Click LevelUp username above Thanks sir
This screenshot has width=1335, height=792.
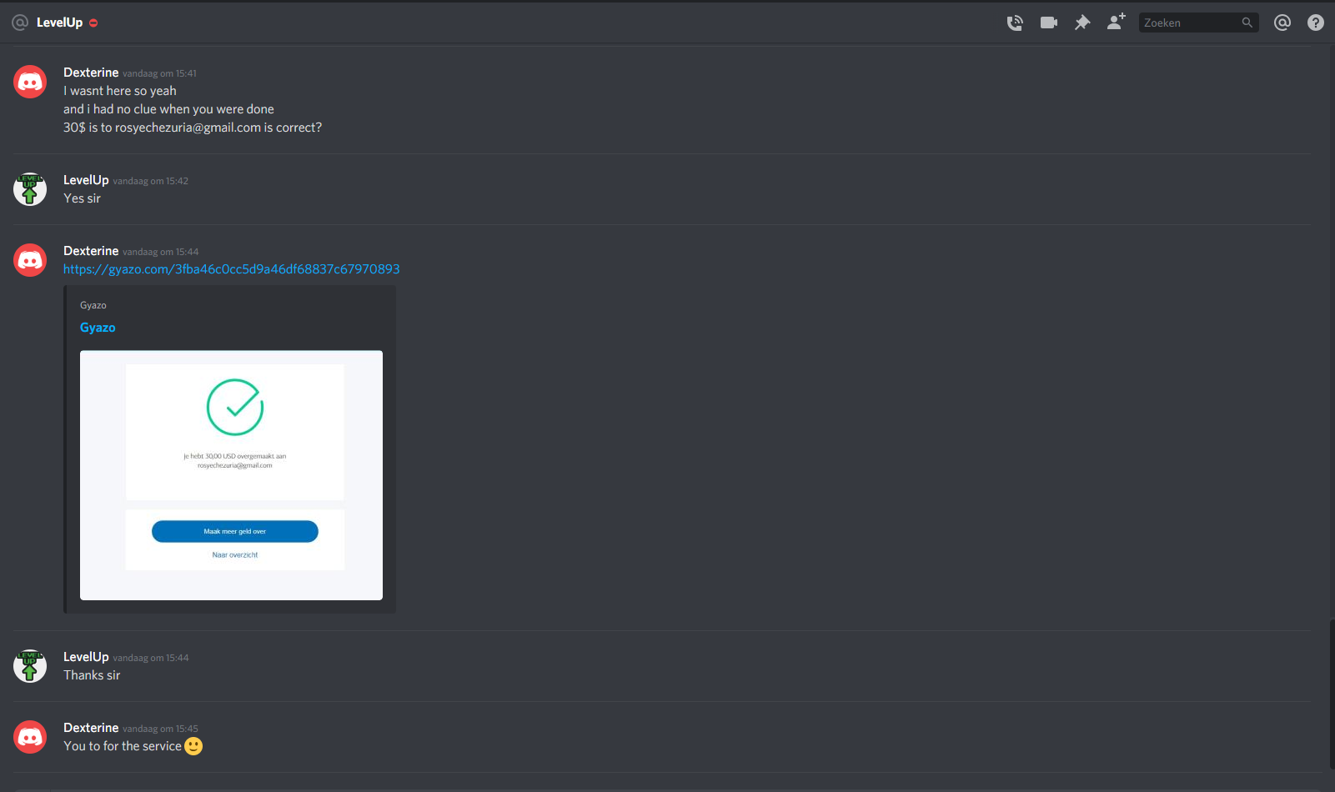tap(86, 657)
